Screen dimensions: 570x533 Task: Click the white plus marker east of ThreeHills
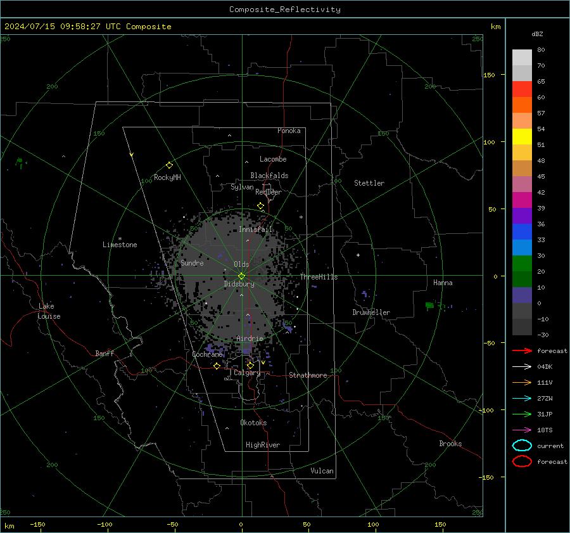pyautogui.click(x=358, y=255)
